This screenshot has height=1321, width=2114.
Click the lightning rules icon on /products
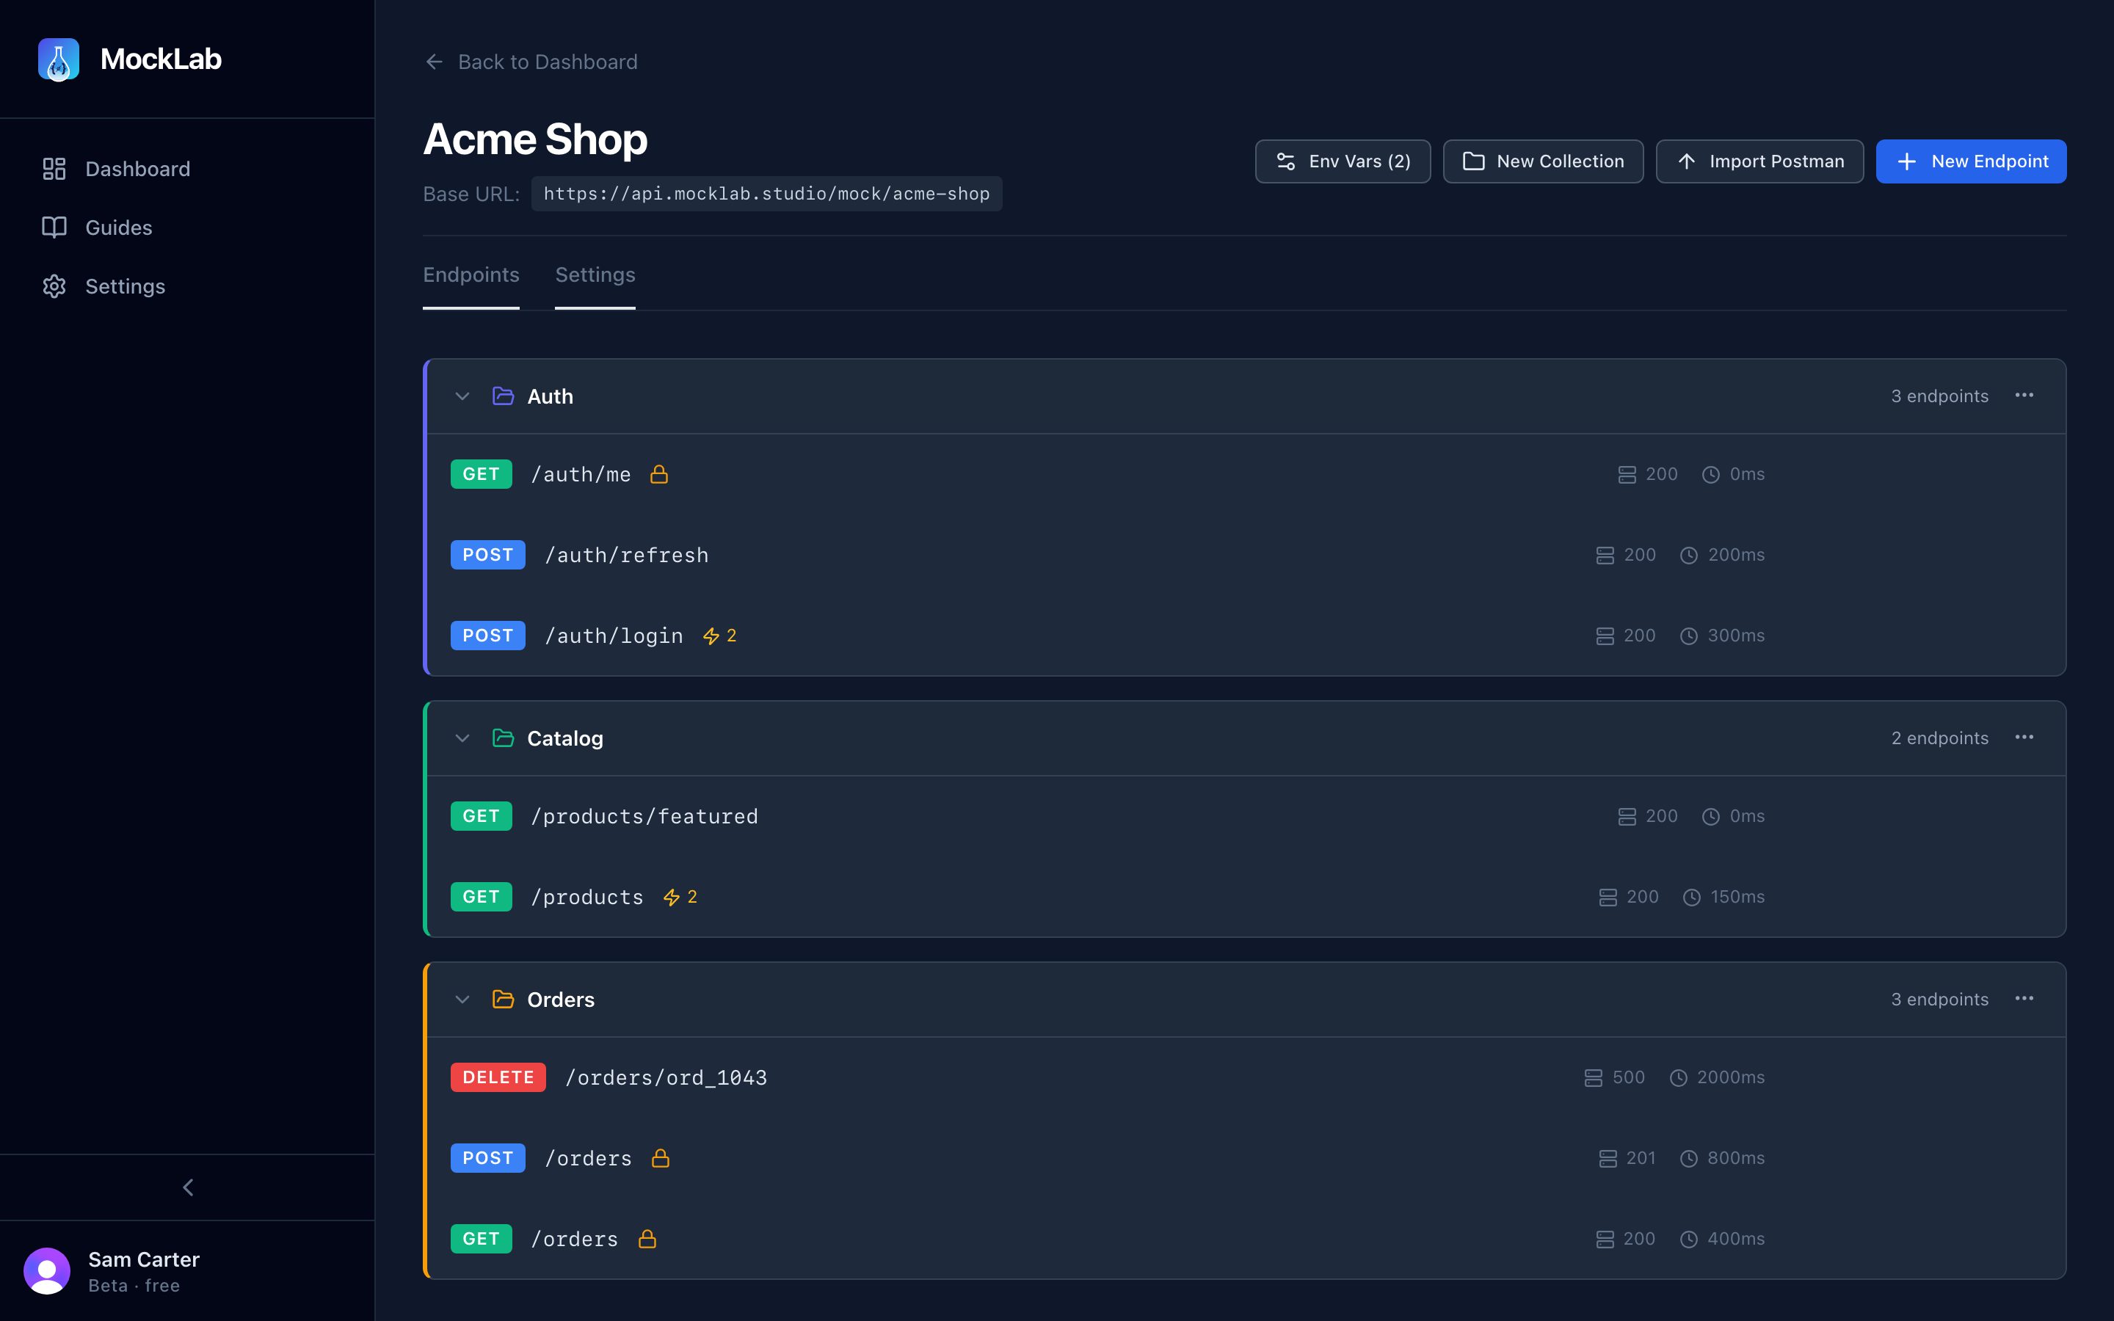point(672,898)
